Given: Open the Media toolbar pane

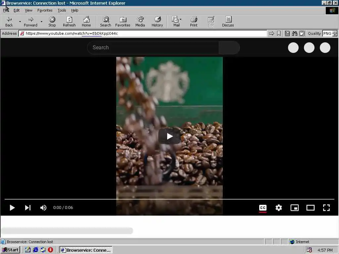Looking at the screenshot, I should (140, 21).
